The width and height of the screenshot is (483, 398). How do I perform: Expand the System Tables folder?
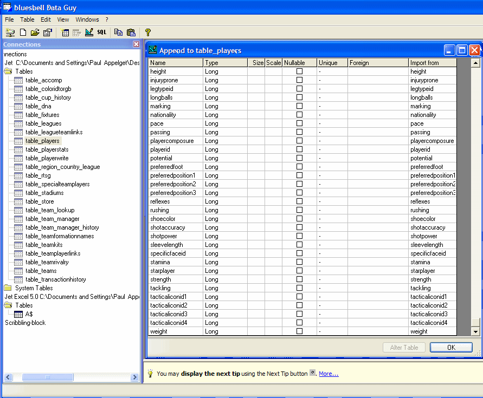coord(8,288)
